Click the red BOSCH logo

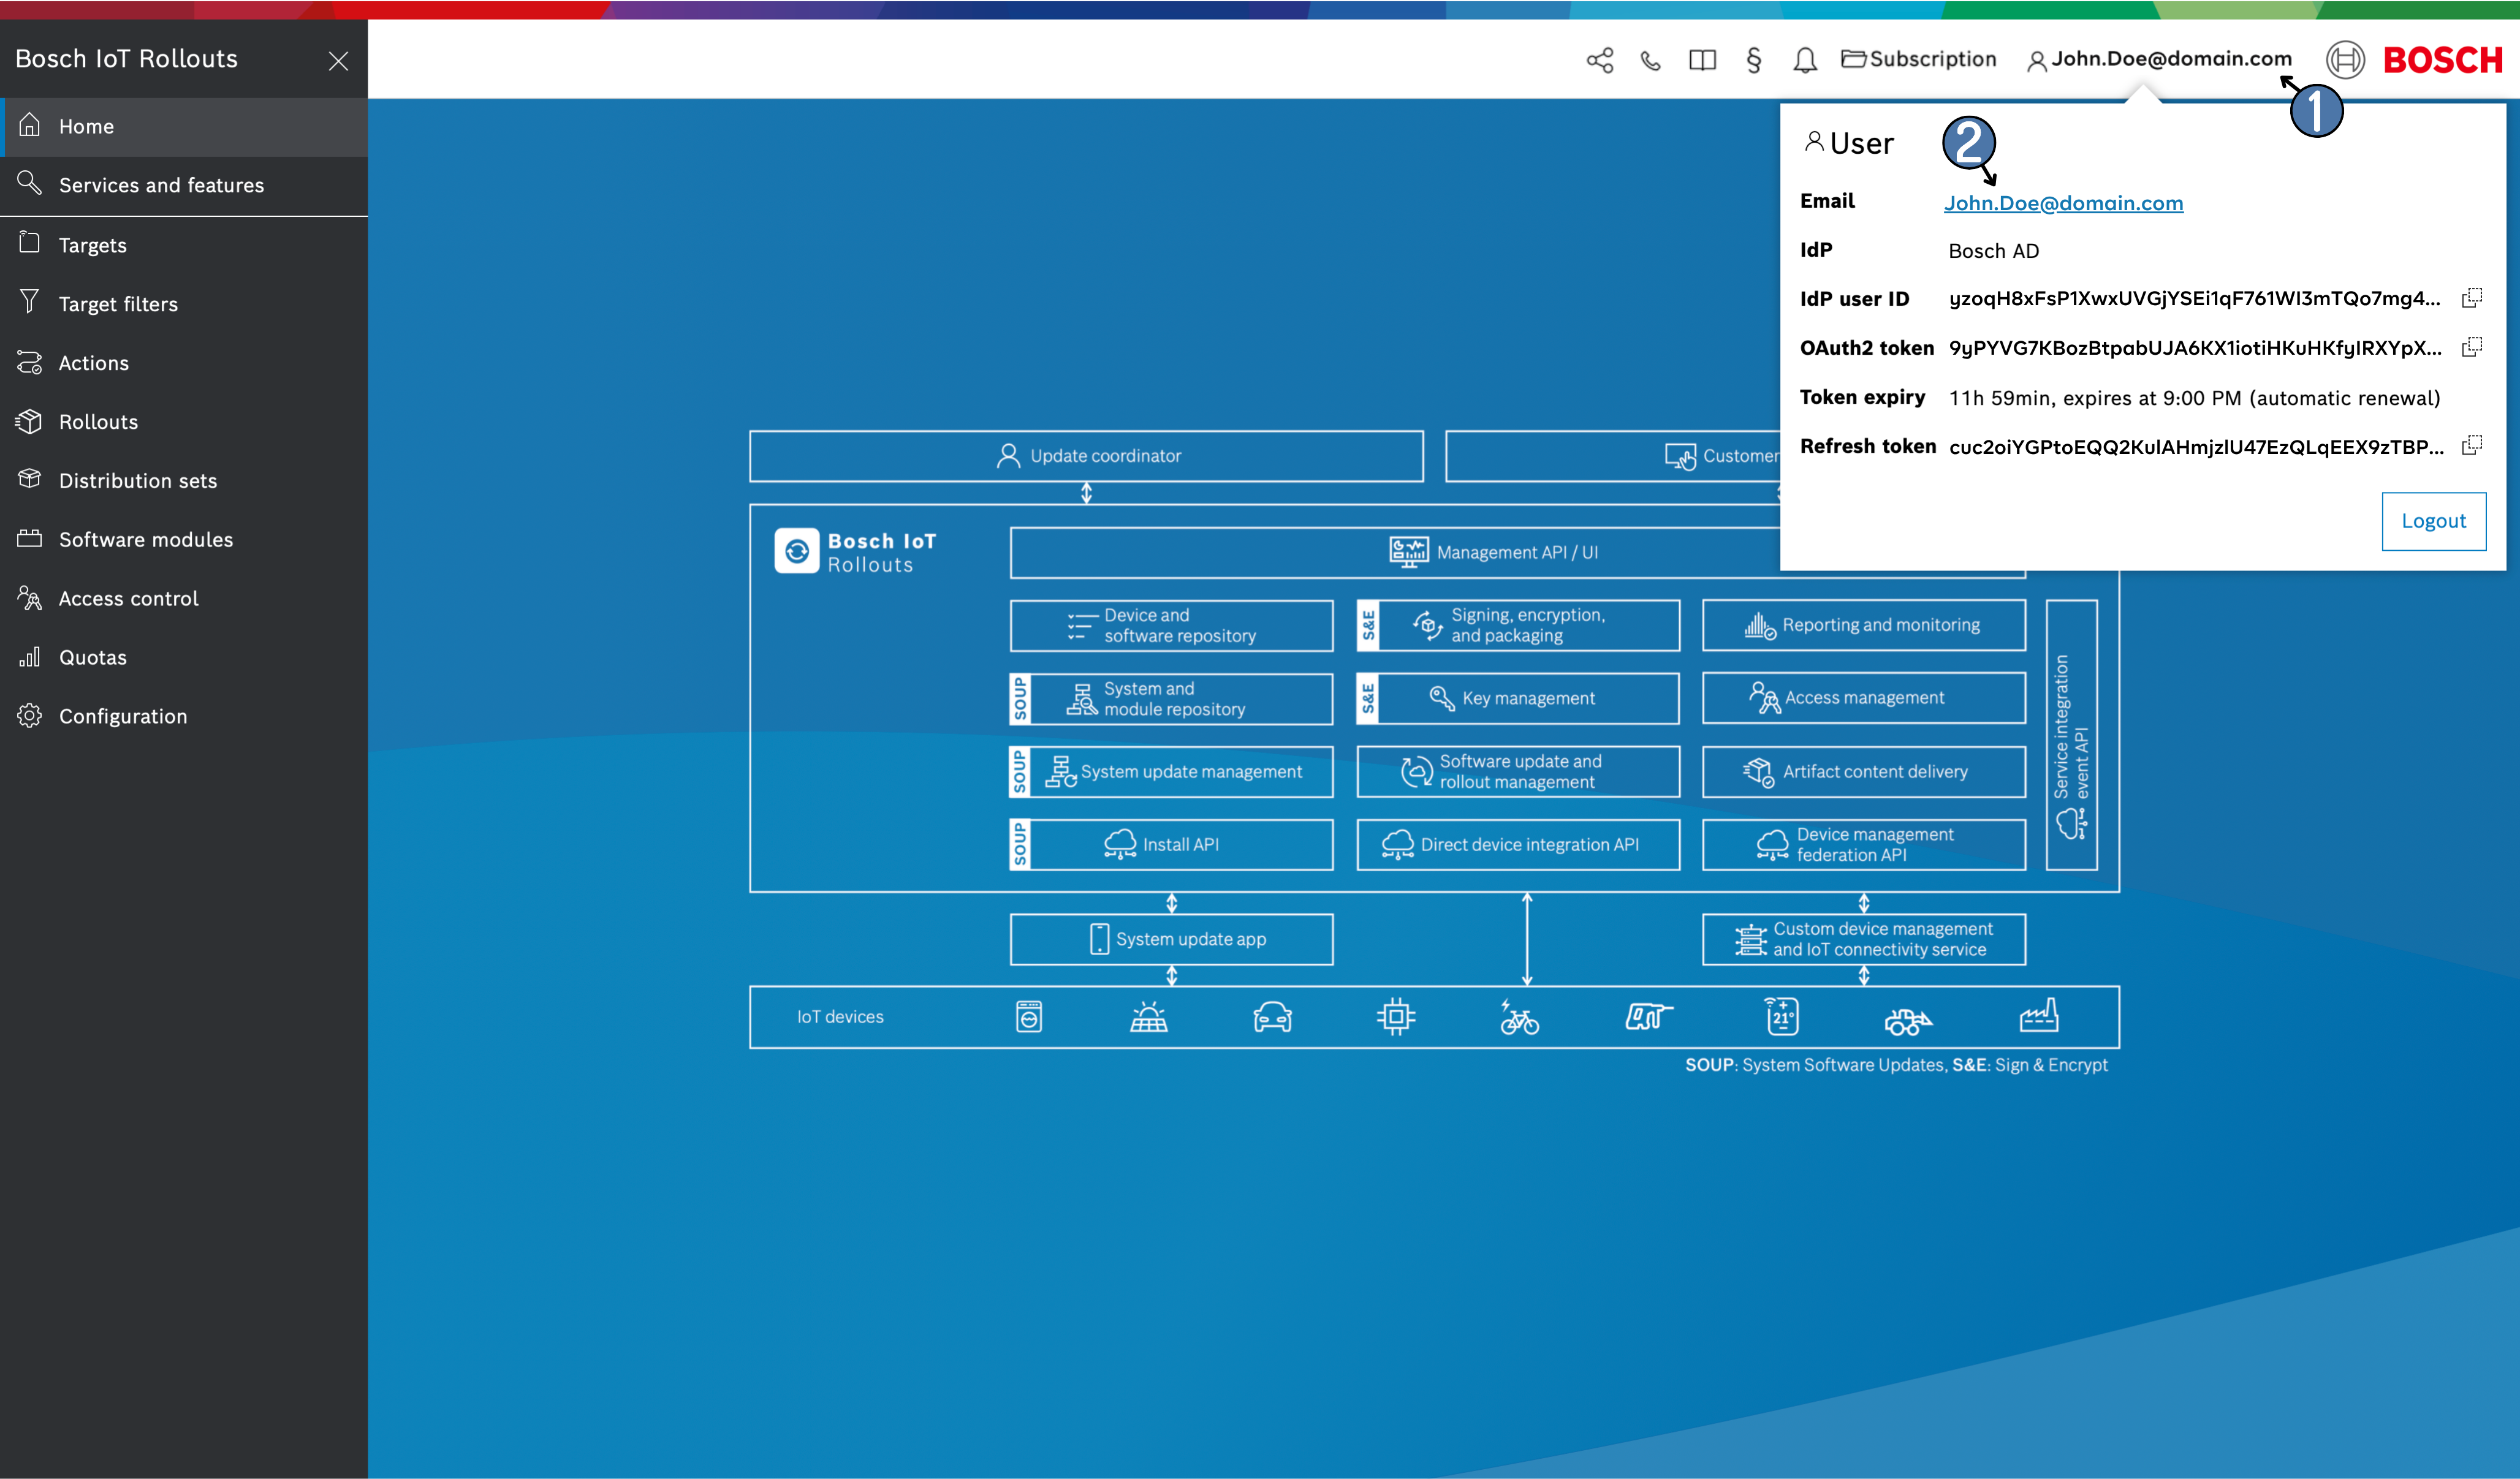click(x=2441, y=60)
